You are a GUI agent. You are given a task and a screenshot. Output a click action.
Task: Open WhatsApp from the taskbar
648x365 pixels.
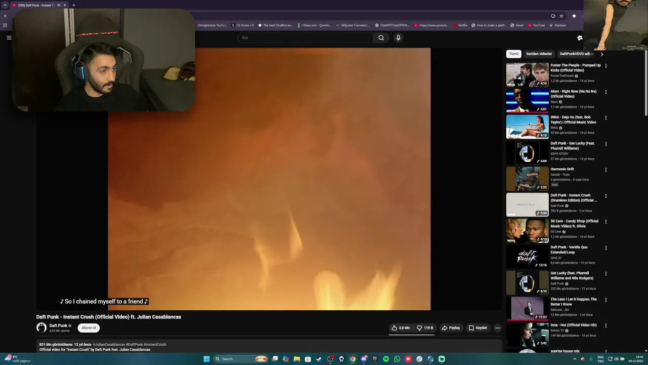pyautogui.click(x=397, y=359)
